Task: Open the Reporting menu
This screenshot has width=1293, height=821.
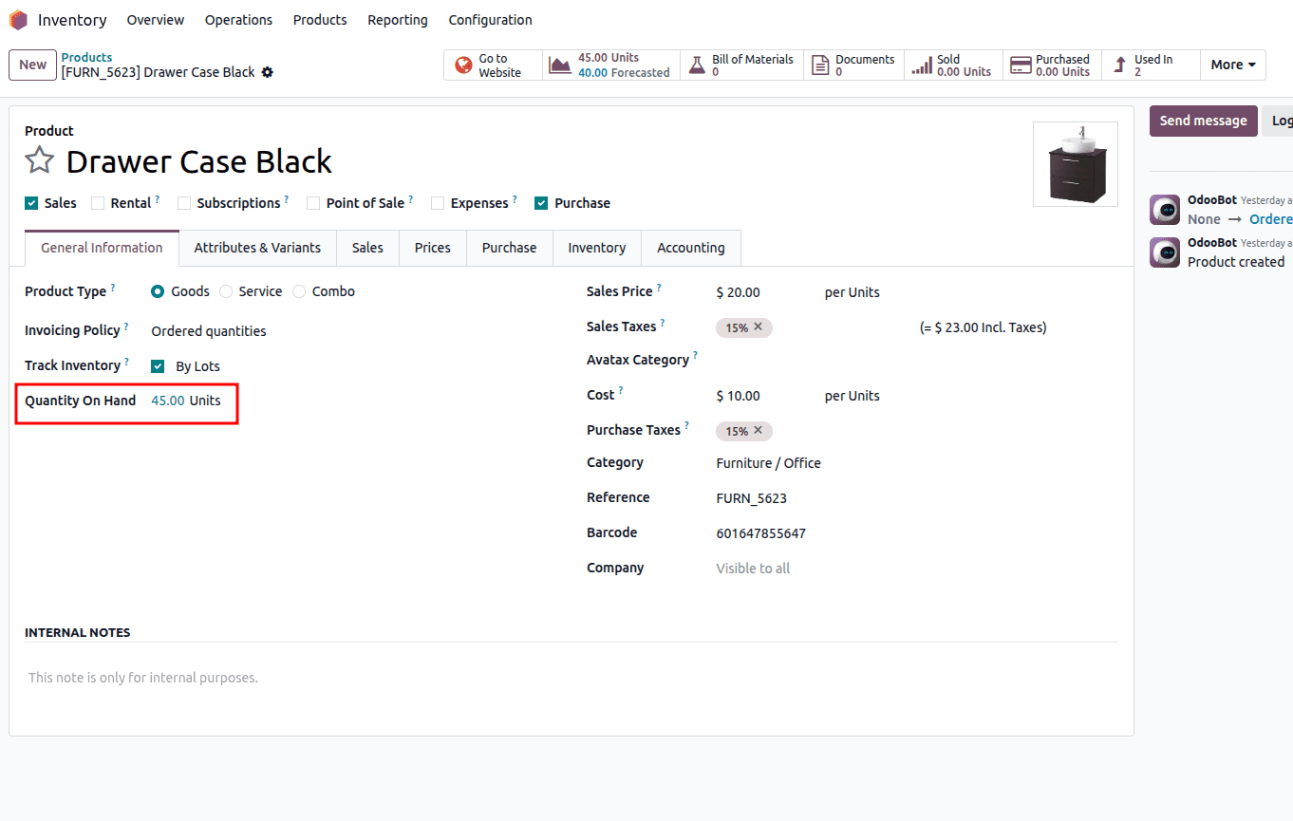Action: 398,20
